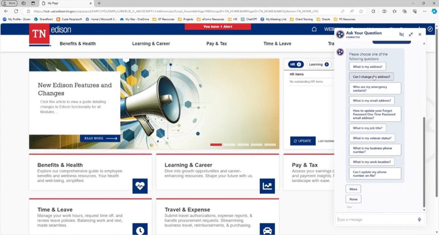Open the Copilot icon in Edge toolbar
Screen dimensions: 439x235
point(434,11)
